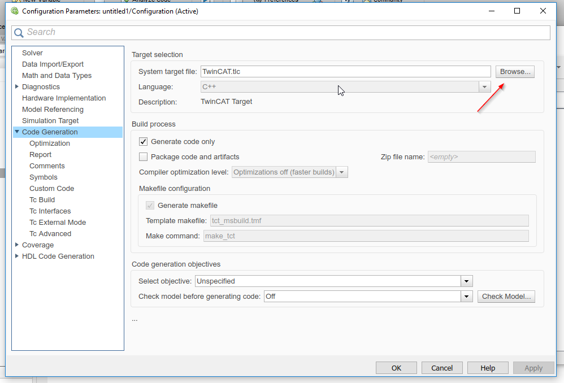This screenshot has height=383, width=564.
Task: Select Data Import/Export pane
Action: (x=53, y=64)
